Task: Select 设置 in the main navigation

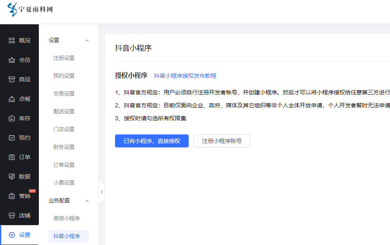Action: pos(19,235)
